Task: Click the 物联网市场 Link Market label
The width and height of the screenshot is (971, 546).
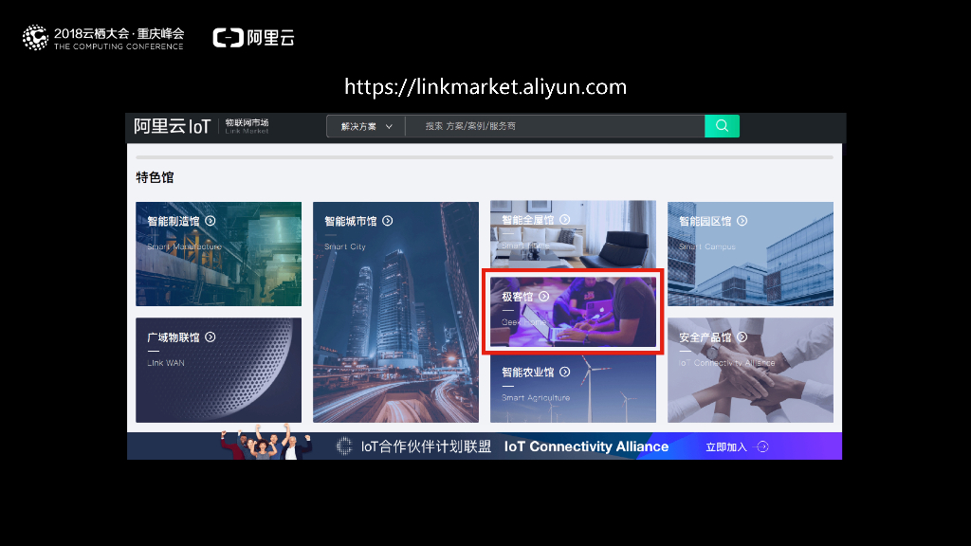Action: 247,126
